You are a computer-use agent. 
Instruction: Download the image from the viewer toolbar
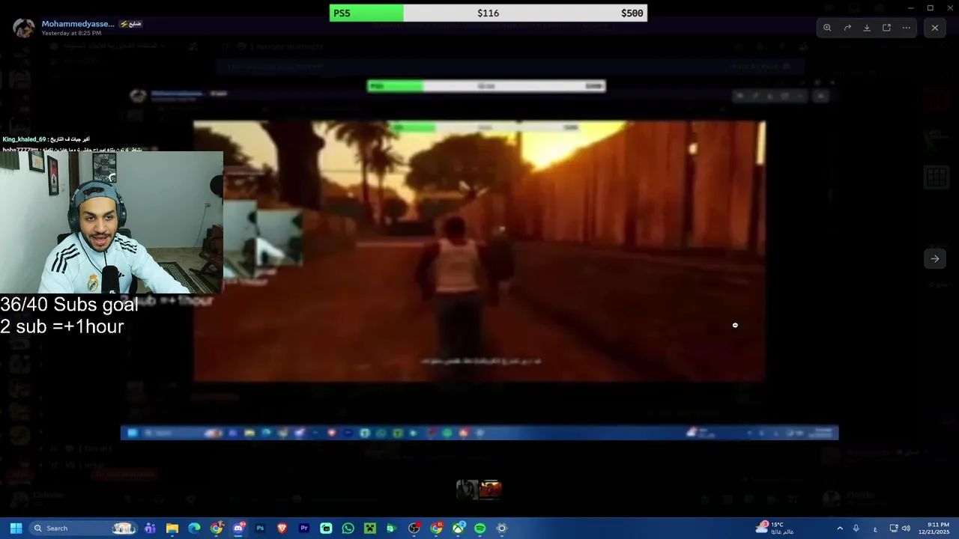pyautogui.click(x=867, y=28)
